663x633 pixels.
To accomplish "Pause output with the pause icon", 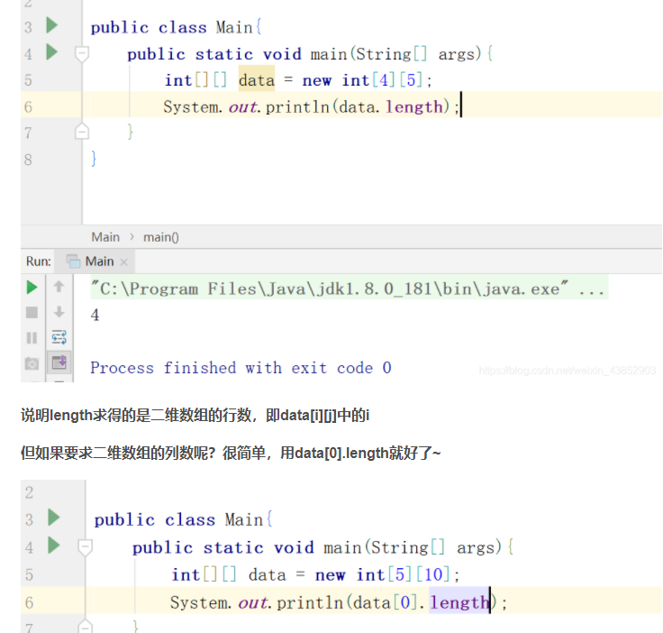I will click(x=32, y=337).
